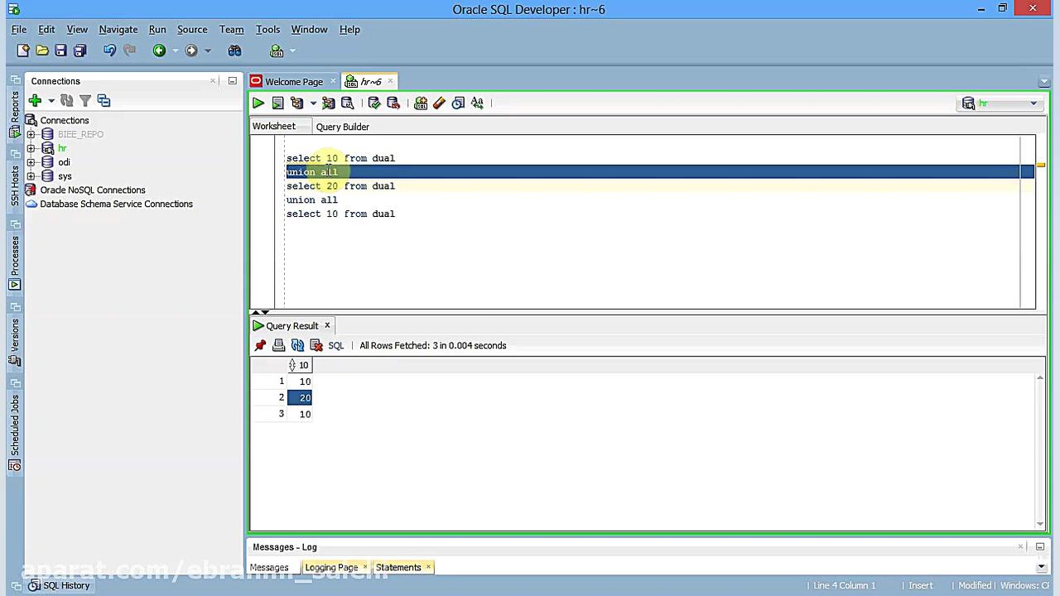Open SQL History using the clock icon
1060x596 pixels.
[458, 103]
